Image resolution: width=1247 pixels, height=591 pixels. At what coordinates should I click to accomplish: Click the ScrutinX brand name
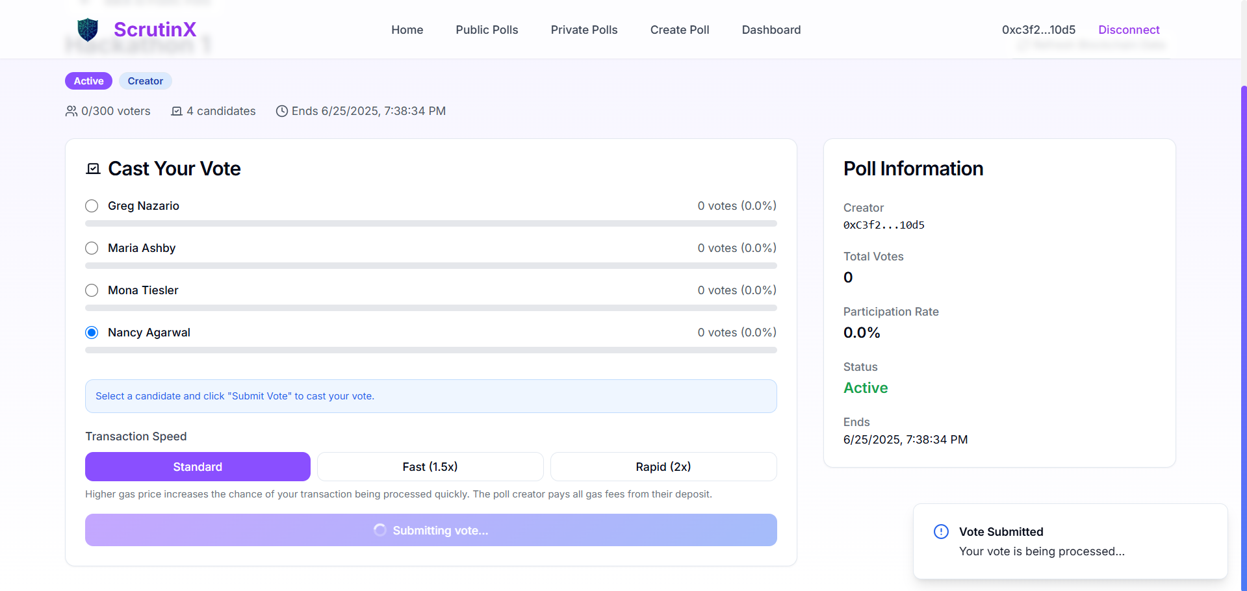(x=155, y=29)
